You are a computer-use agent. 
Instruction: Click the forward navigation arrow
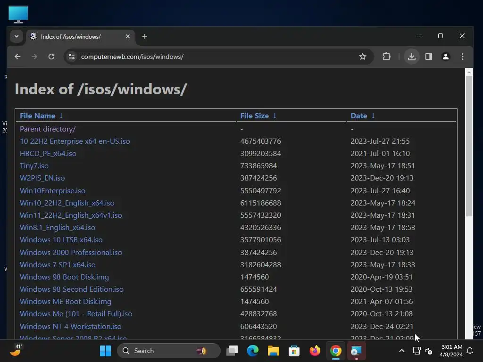pos(34,57)
